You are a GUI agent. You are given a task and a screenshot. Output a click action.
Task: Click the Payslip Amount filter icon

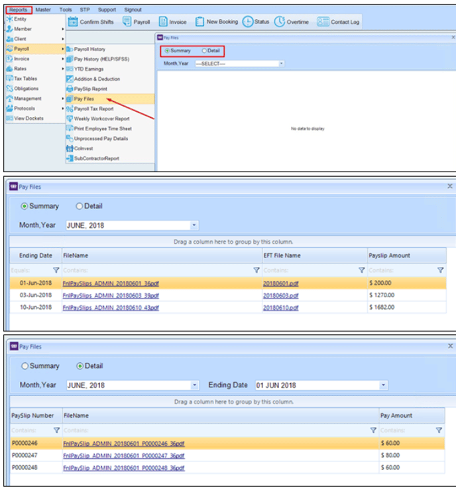(441, 270)
